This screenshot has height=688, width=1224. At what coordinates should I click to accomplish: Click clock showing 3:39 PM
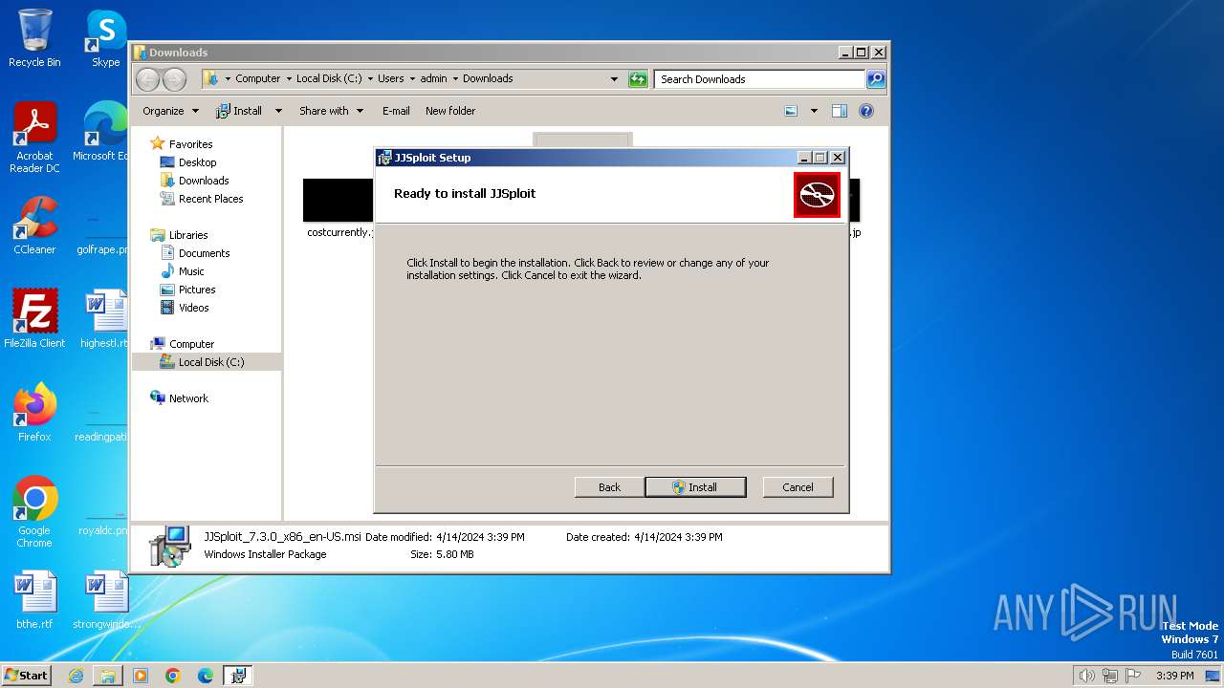coord(1174,676)
